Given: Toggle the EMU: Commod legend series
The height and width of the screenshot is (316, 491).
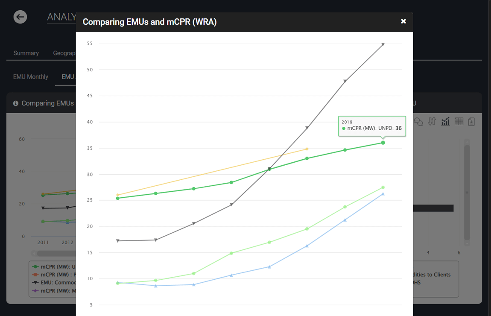Looking at the screenshot, I should [54, 283].
